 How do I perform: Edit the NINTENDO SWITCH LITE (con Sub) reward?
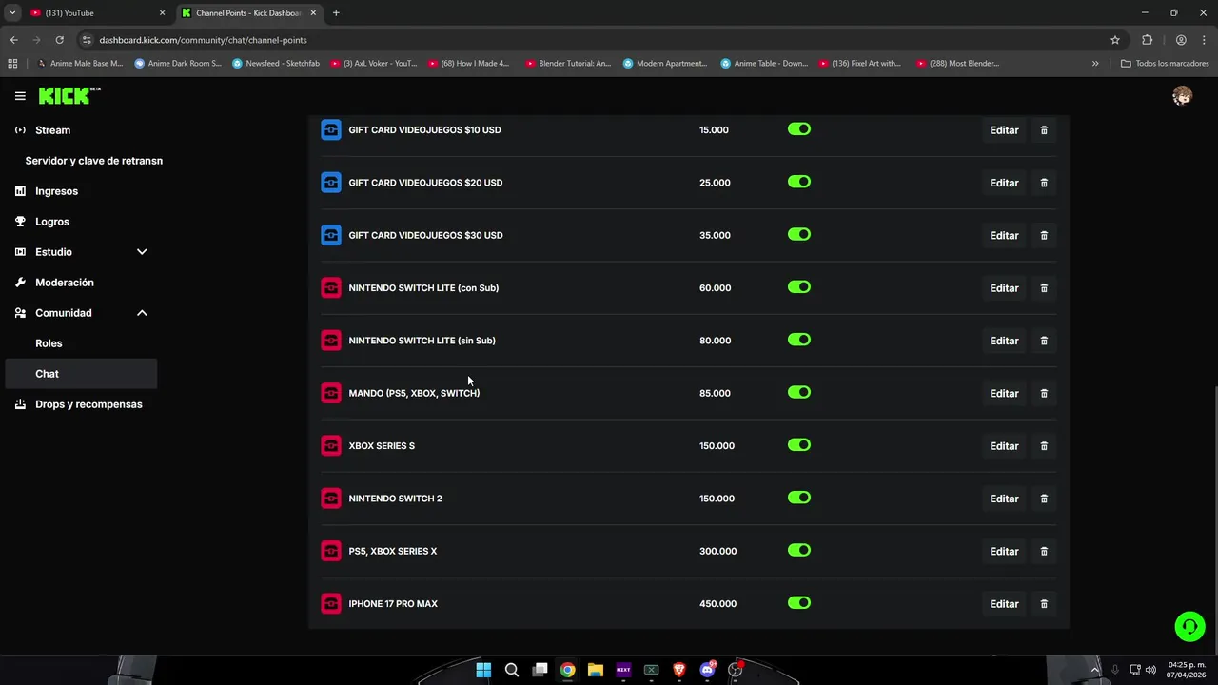(x=1004, y=288)
